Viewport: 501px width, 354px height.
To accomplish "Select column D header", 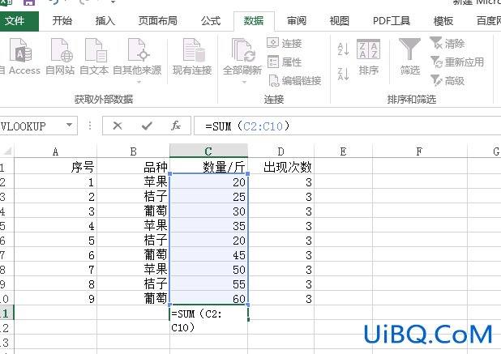I will coord(280,151).
